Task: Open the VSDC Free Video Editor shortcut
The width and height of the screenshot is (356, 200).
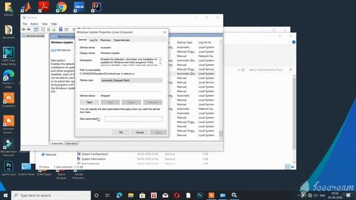Action: 9,56
